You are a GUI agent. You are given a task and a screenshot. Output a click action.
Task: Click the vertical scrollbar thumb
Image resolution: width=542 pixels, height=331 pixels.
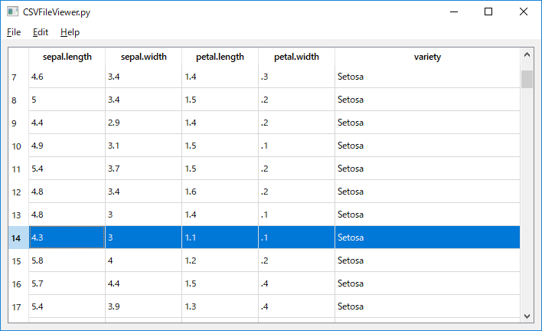point(527,79)
